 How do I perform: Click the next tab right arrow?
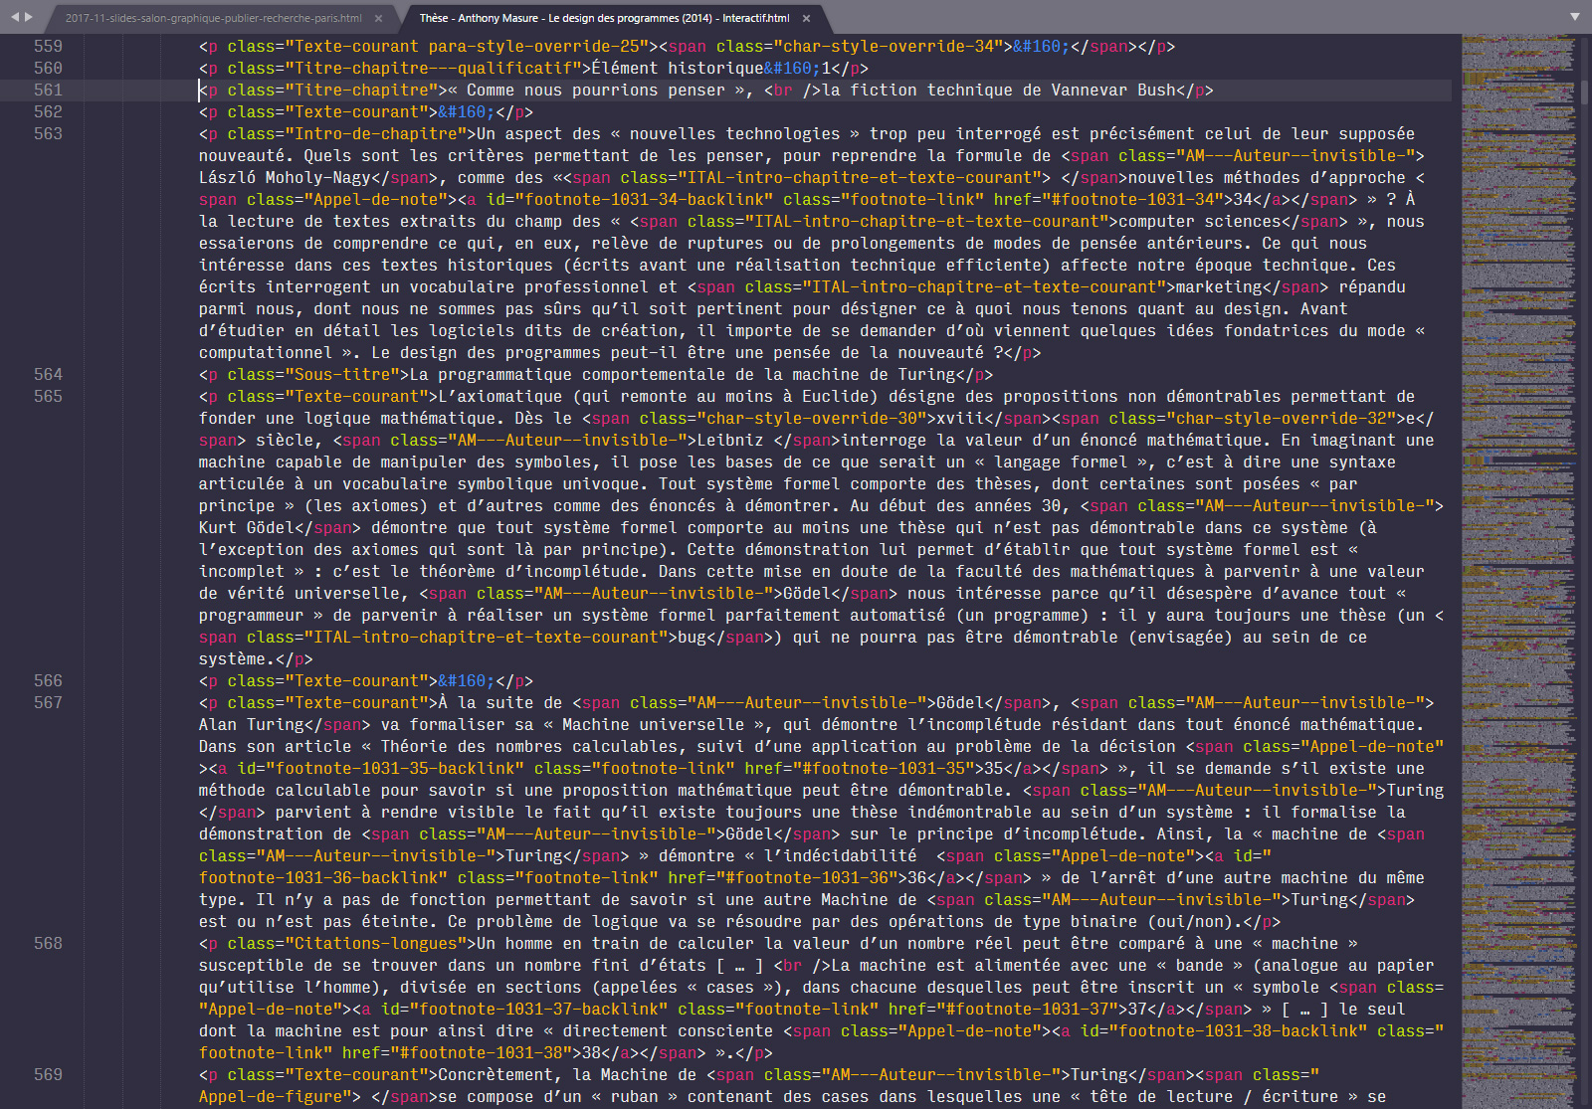tap(29, 17)
